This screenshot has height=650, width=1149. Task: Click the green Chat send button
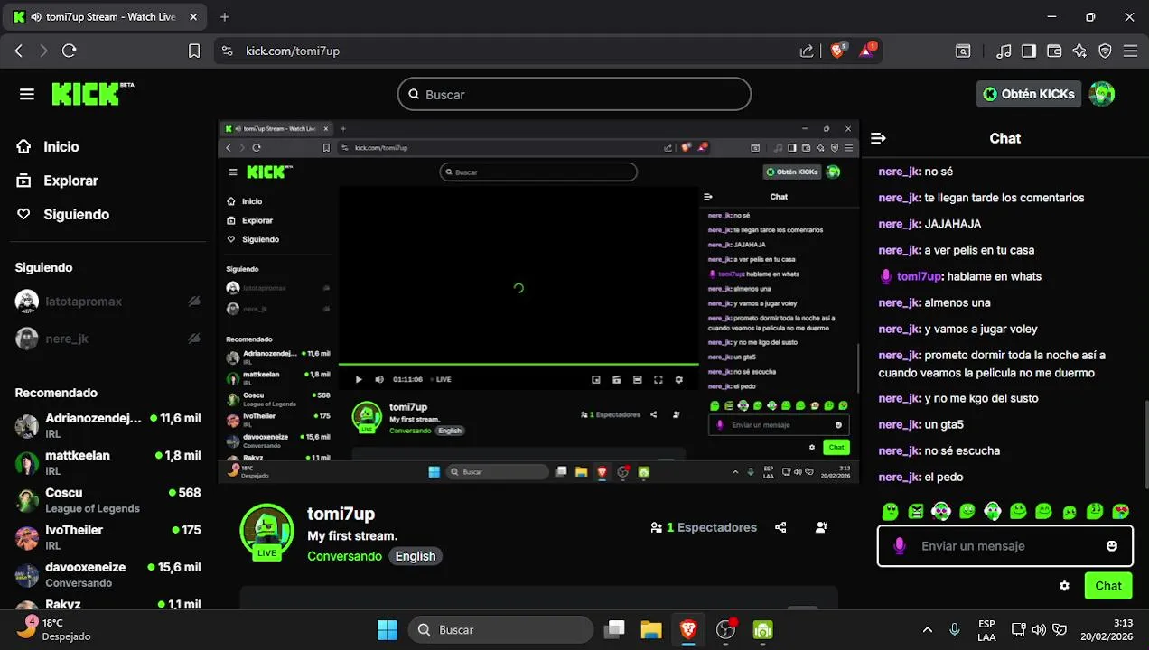pyautogui.click(x=1107, y=586)
